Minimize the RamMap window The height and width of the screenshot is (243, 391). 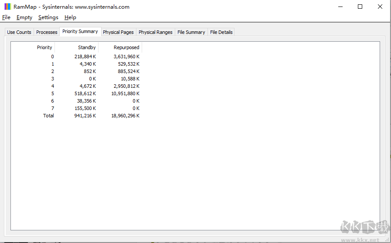point(340,7)
